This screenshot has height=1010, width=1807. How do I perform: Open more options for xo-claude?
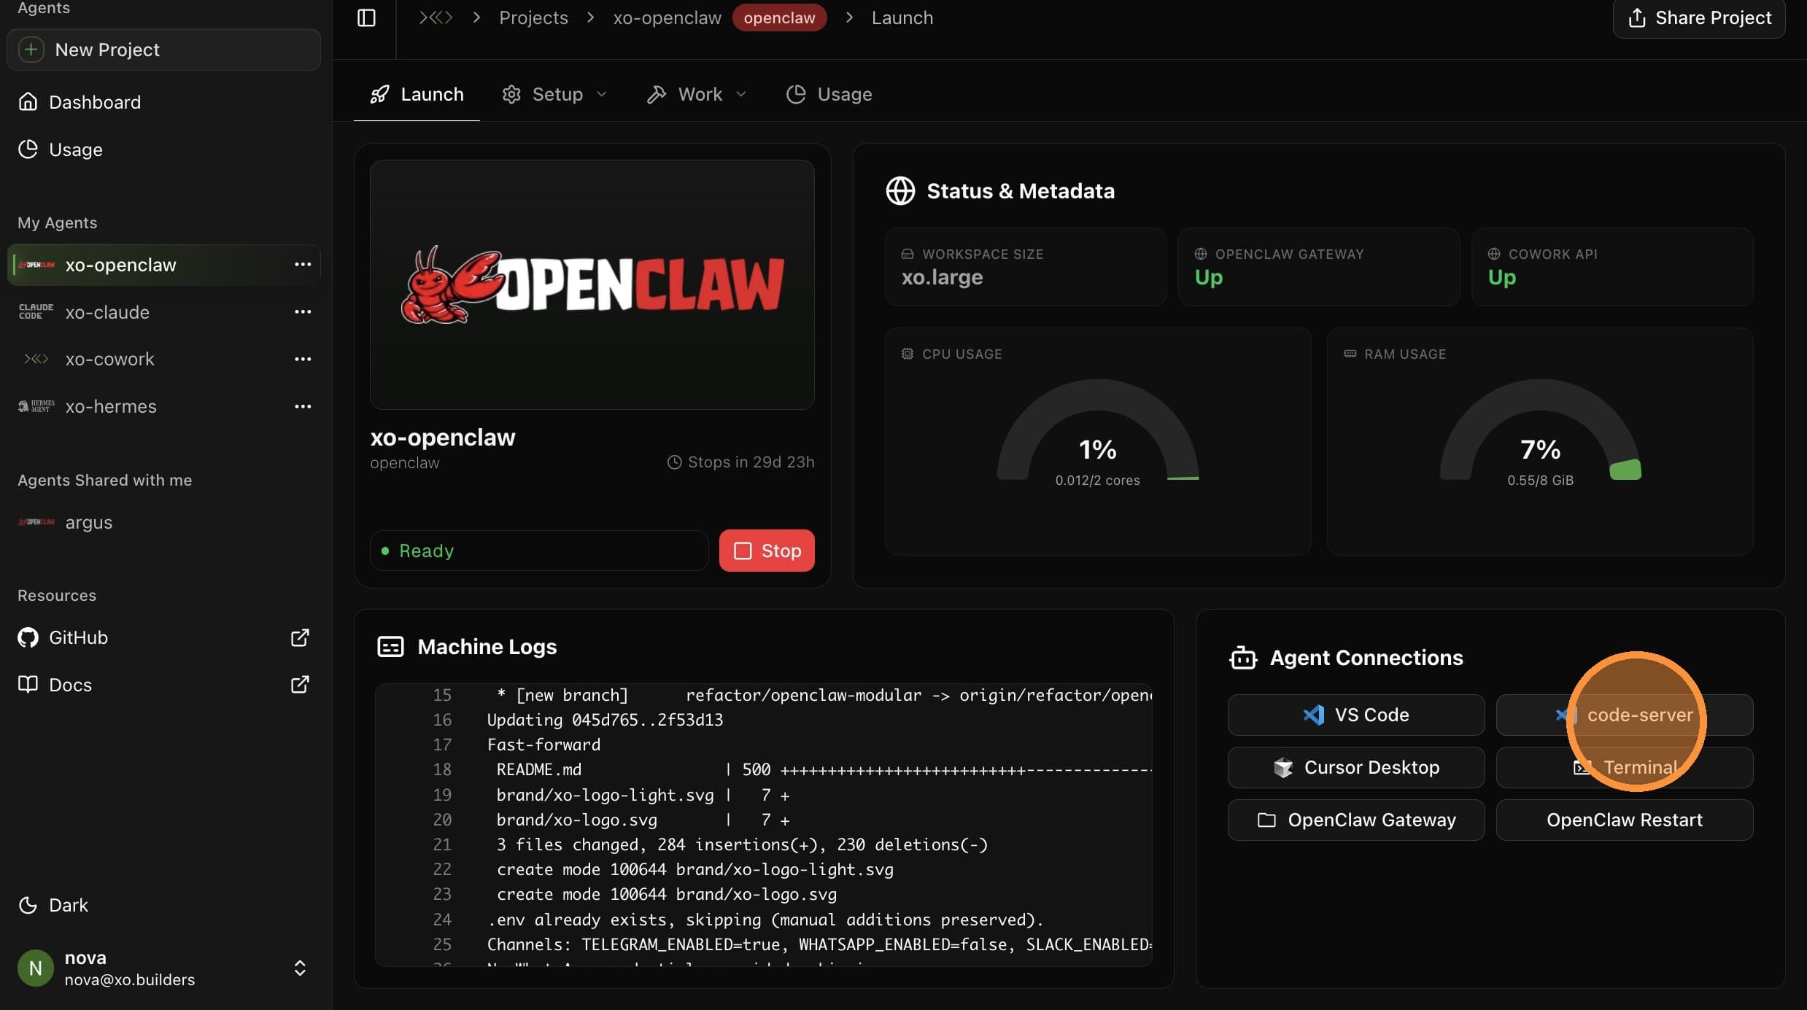coord(303,312)
